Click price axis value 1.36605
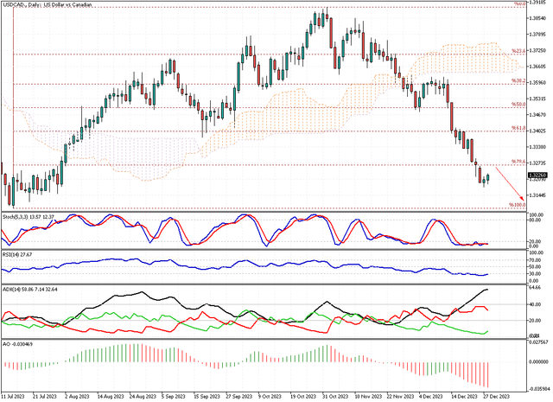The height and width of the screenshot is (402, 553). (537, 67)
